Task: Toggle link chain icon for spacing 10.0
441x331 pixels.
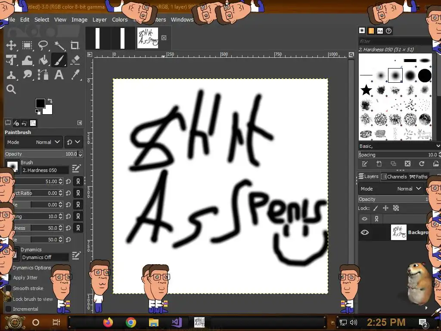Action: click(x=78, y=216)
